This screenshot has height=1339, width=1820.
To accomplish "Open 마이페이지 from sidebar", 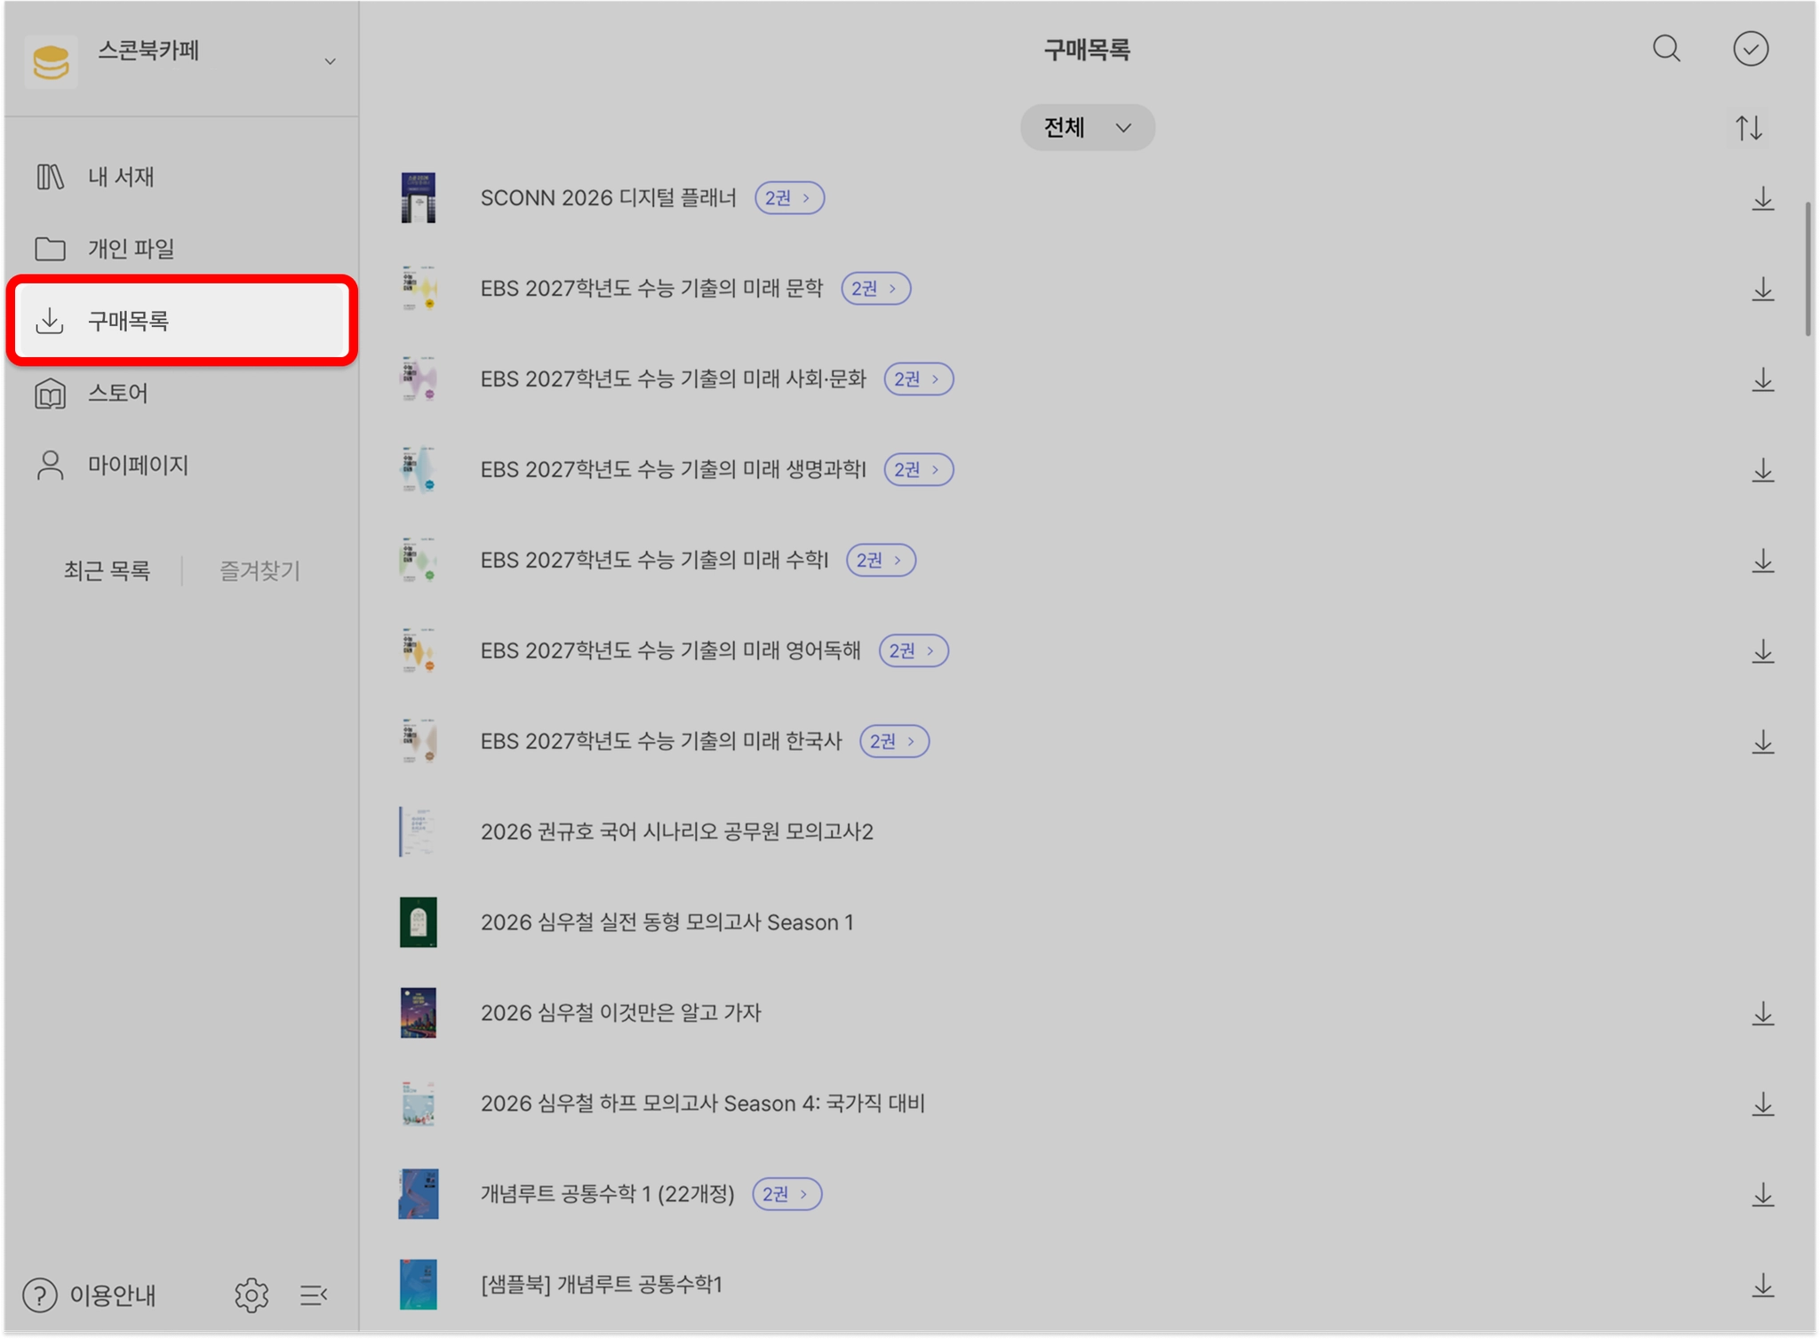I will click(138, 465).
